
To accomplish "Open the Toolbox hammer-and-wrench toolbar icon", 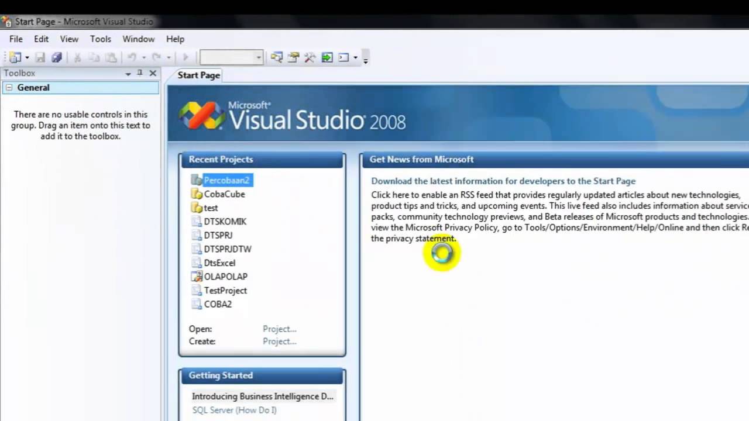I will pyautogui.click(x=310, y=57).
